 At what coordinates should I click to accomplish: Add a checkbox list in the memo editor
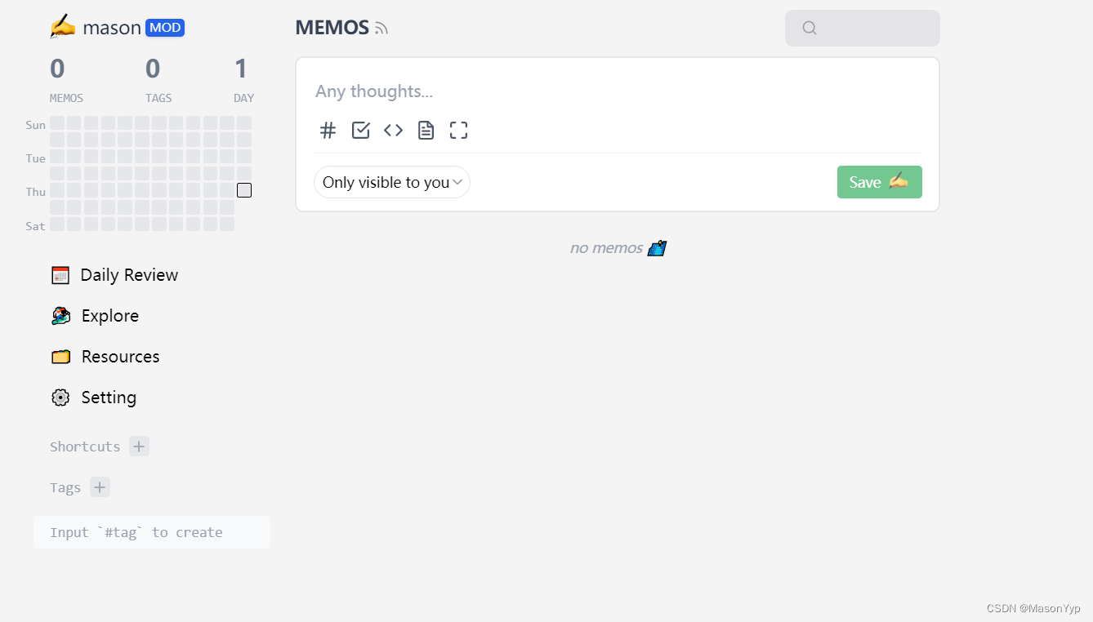click(x=360, y=130)
